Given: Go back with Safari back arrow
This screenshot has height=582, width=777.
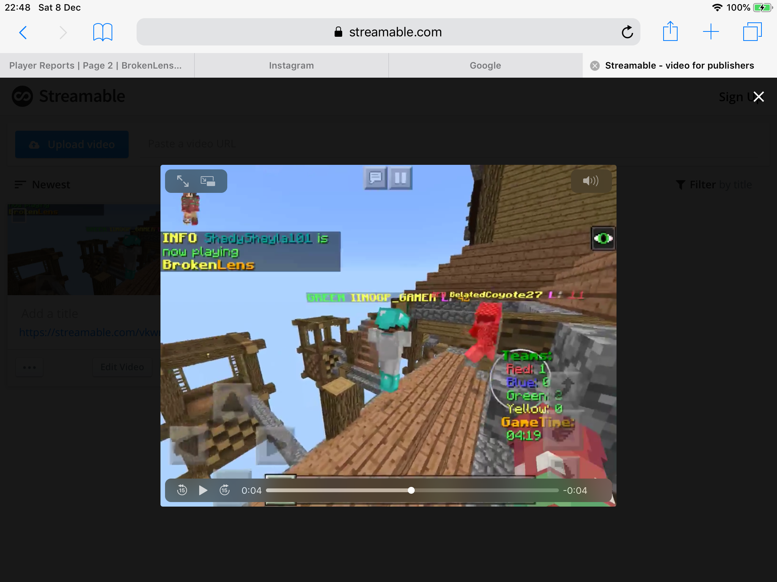Looking at the screenshot, I should (x=23, y=33).
